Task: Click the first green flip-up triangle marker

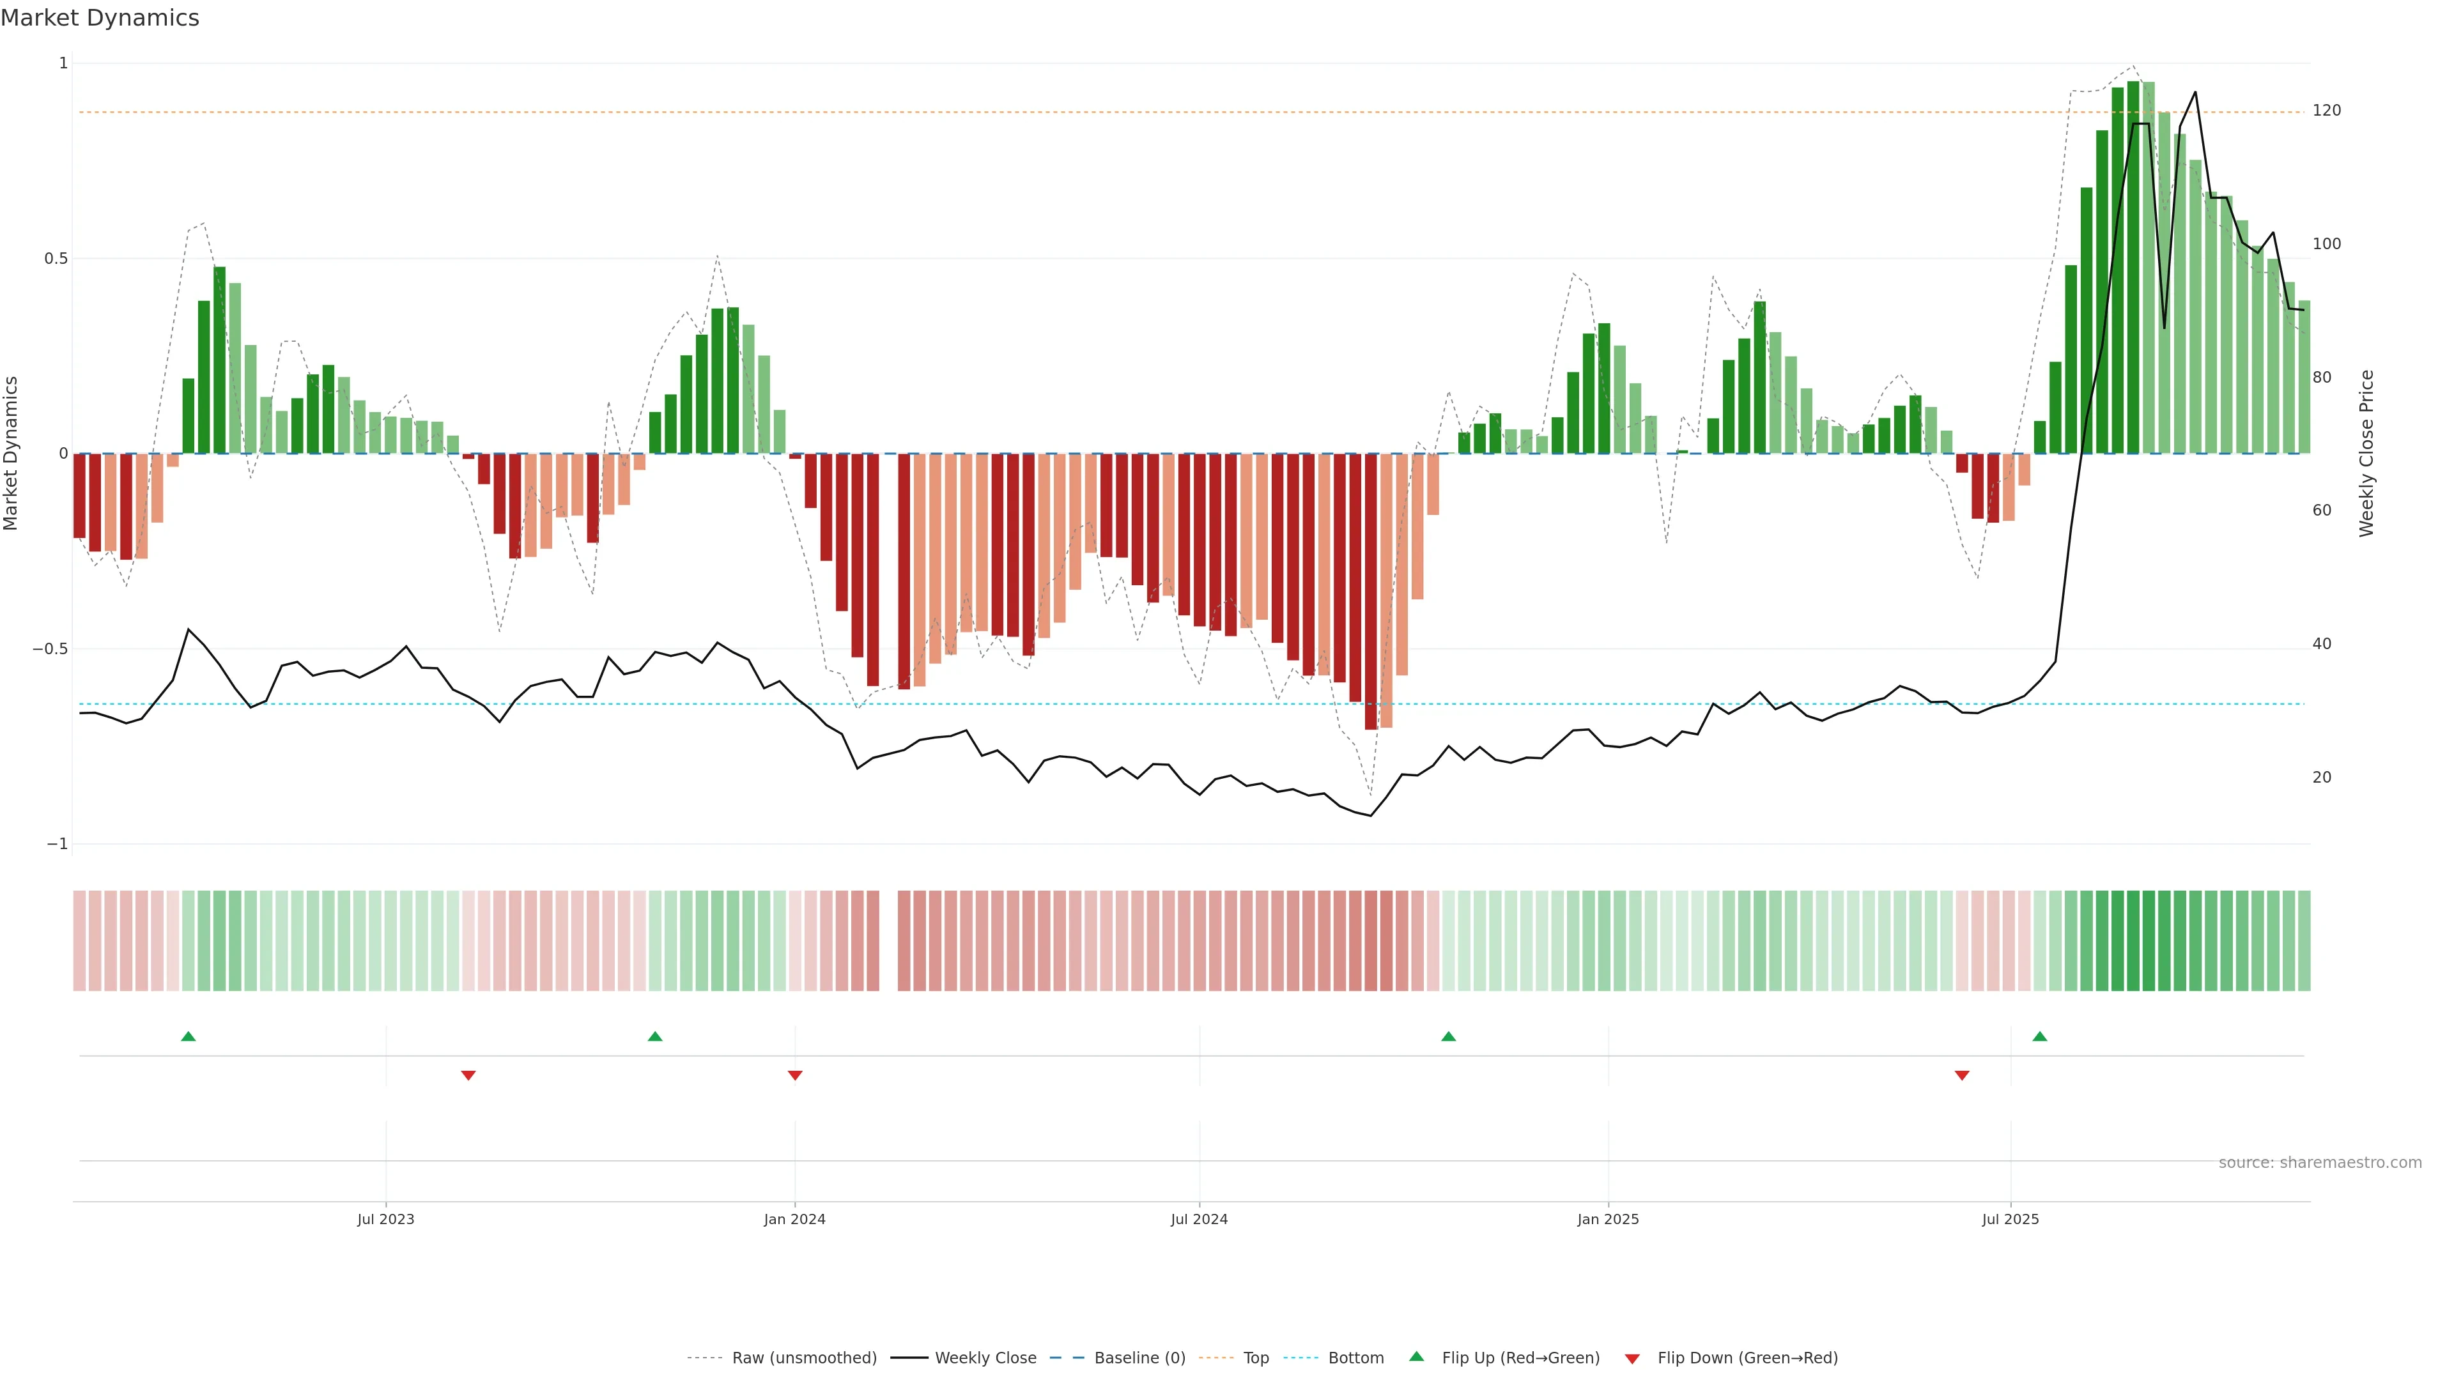Action: pos(189,1036)
